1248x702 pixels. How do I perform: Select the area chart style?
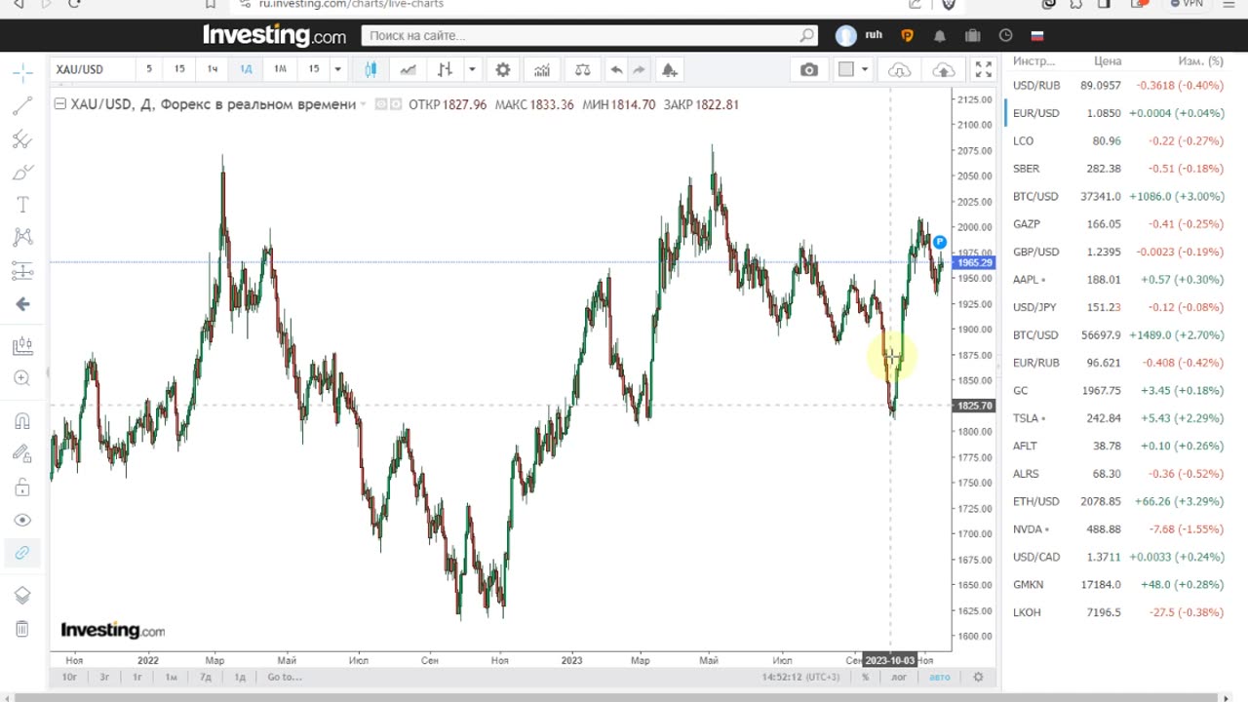click(x=408, y=69)
